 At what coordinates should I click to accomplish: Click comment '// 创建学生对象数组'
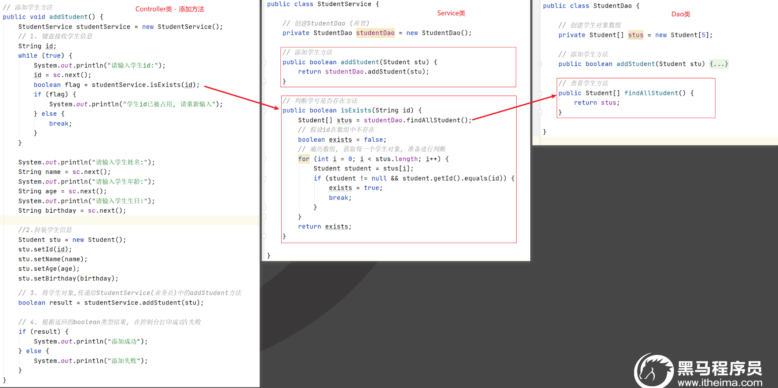click(590, 25)
